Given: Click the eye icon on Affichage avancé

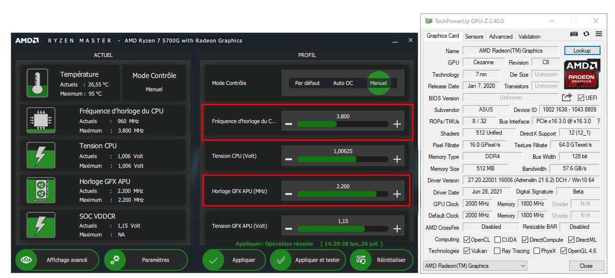Looking at the screenshot, I should point(27,260).
